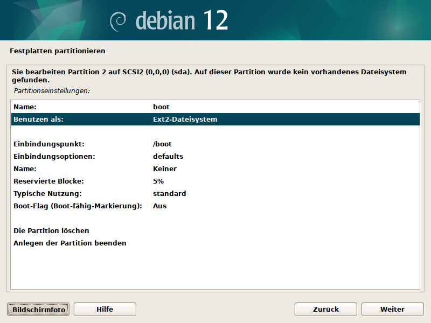Click the 5% reserved blocks value
The height and width of the screenshot is (323, 431).
(x=158, y=181)
